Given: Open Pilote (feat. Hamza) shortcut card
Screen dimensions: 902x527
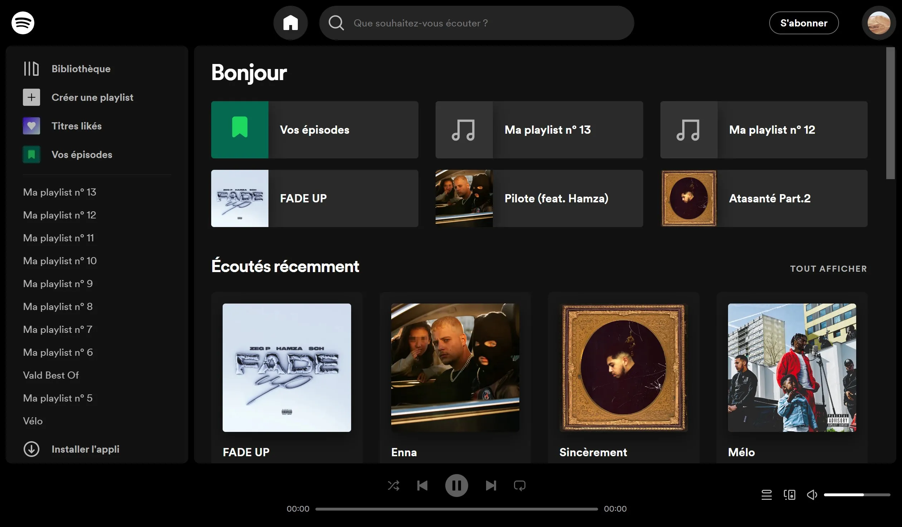Looking at the screenshot, I should 539,198.
